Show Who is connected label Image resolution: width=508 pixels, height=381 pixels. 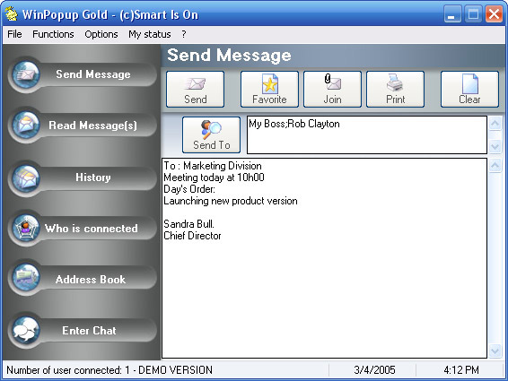(92, 229)
